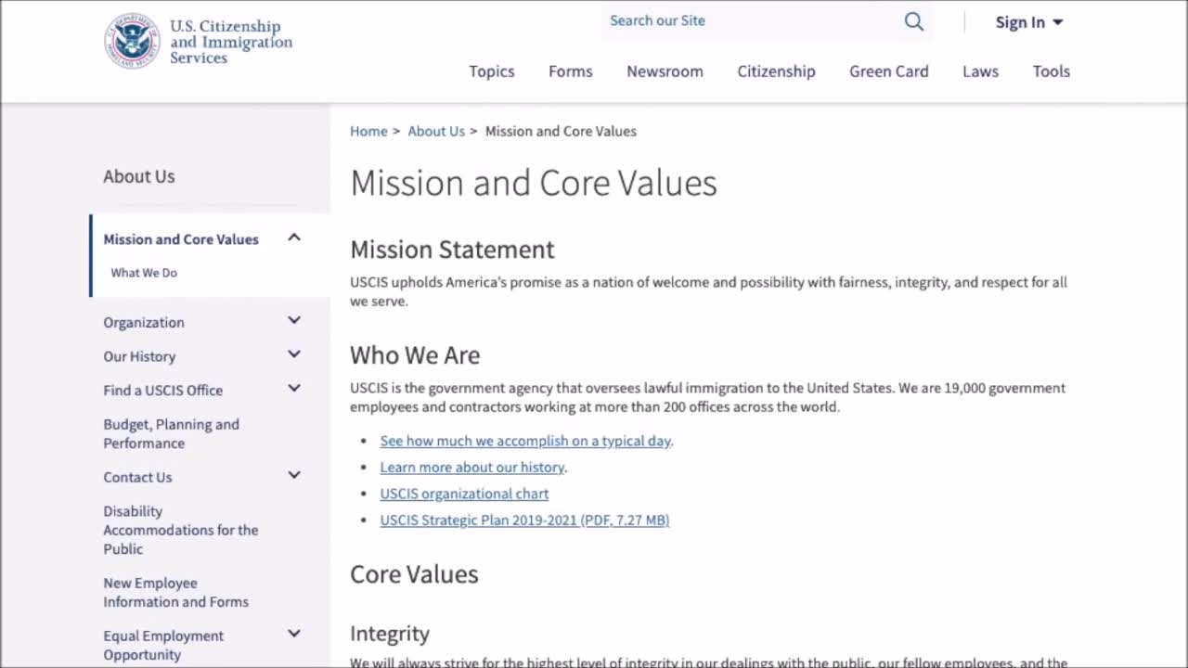Viewport: 1188px width, 668px height.
Task: Open the Organization sidebar link
Action: (144, 323)
